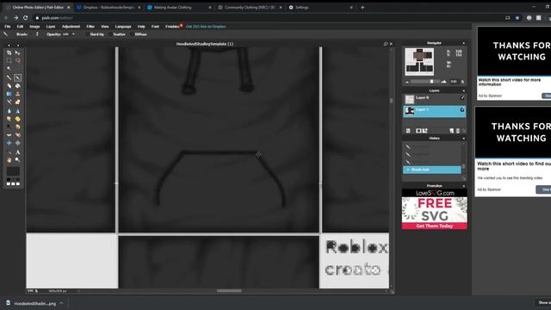Select the Colorpicker eyedropper tool

pos(9,152)
